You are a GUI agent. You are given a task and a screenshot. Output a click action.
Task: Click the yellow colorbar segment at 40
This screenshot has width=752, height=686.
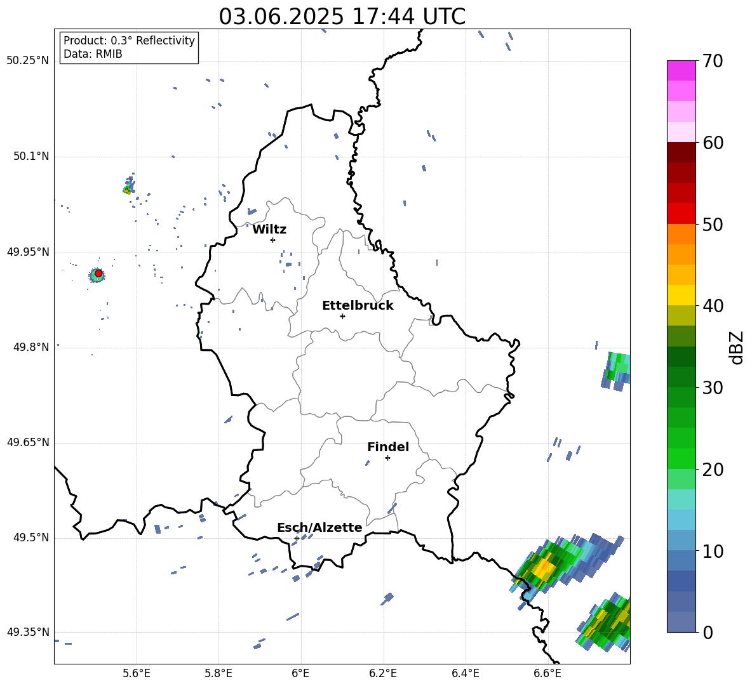(x=681, y=295)
